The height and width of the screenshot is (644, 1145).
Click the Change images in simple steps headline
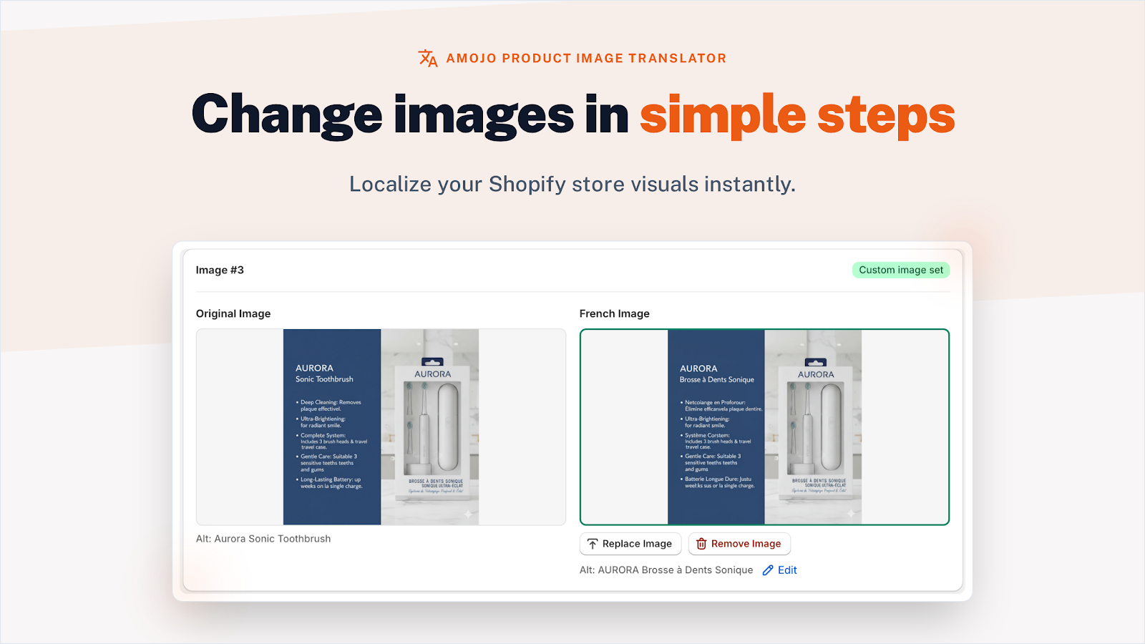click(572, 114)
